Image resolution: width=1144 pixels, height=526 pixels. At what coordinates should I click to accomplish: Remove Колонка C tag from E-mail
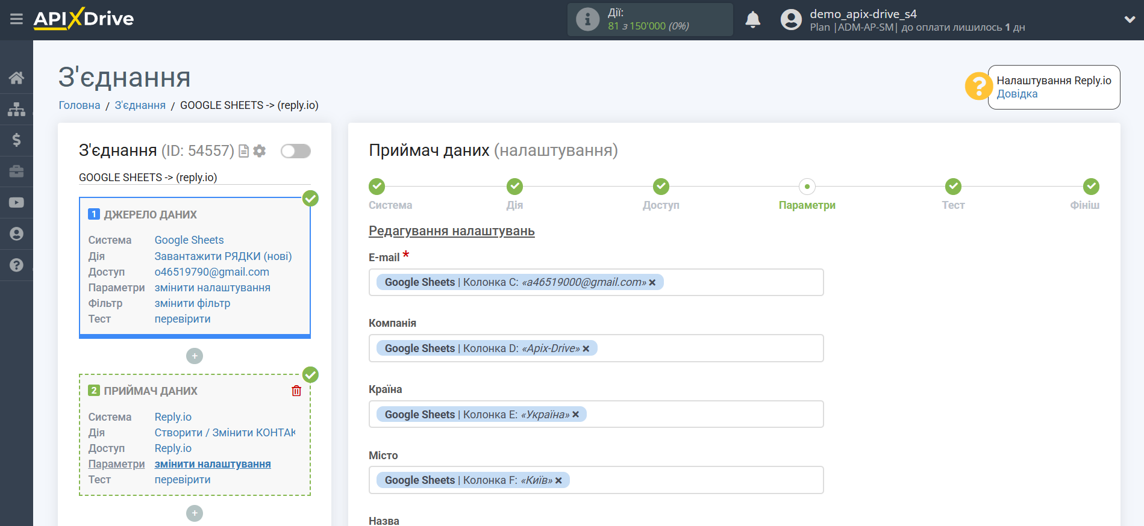pos(652,283)
